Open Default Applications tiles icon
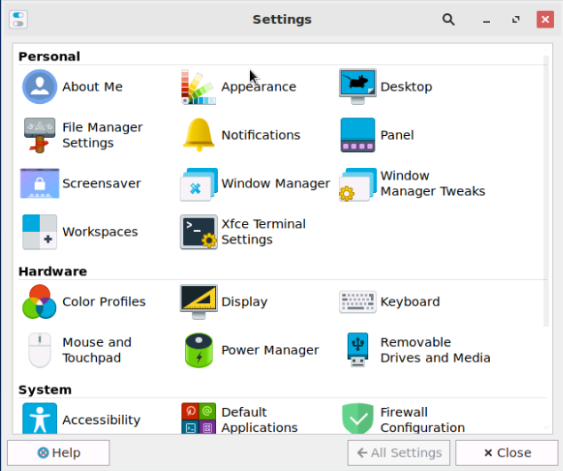Screen dimensions: 563x471 pyautogui.click(x=198, y=419)
